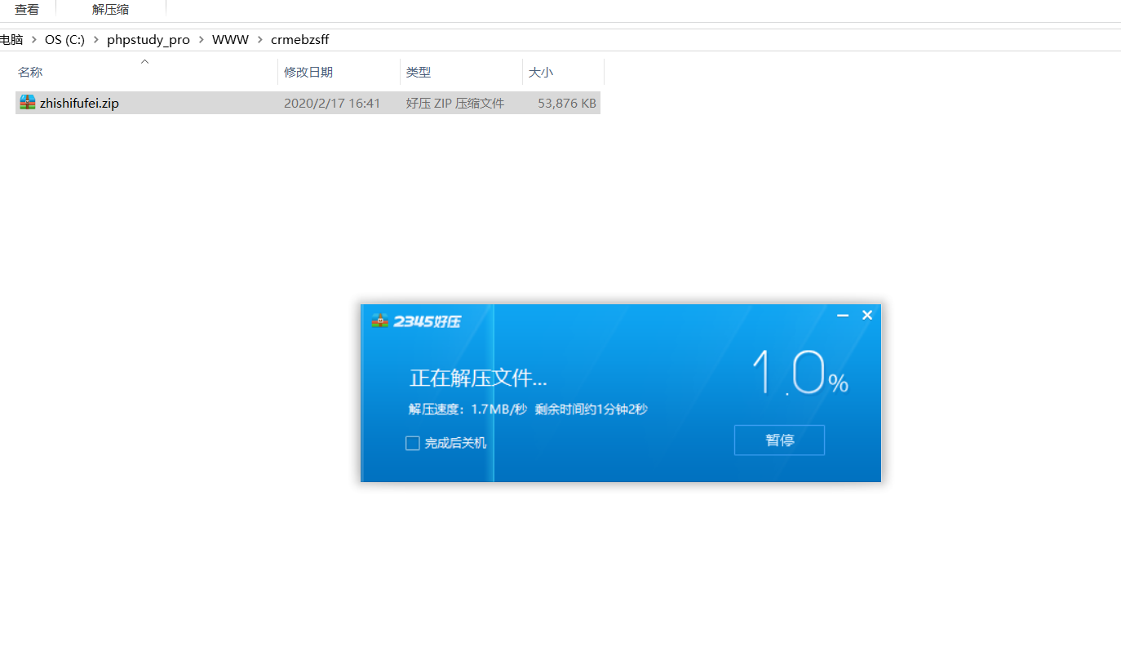Click the date 2020/2/17 16:41
1121x664 pixels.
coord(332,104)
